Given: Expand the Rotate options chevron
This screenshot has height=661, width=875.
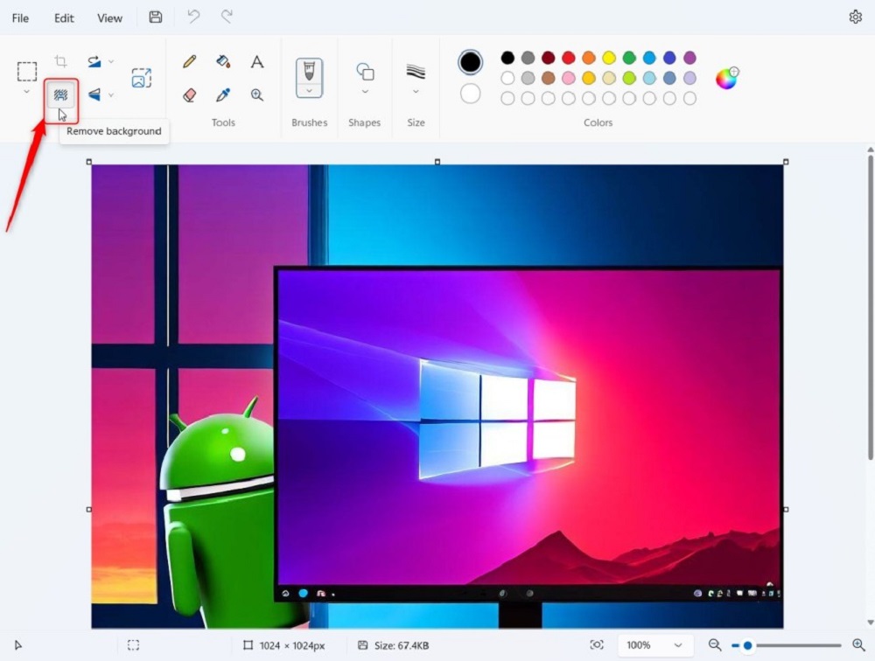Looking at the screenshot, I should pos(111,61).
